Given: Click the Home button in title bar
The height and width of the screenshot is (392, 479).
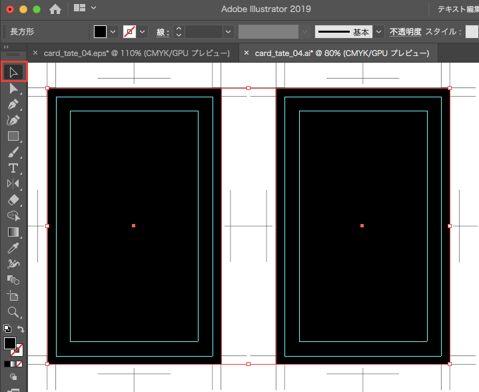Looking at the screenshot, I should 55,9.
